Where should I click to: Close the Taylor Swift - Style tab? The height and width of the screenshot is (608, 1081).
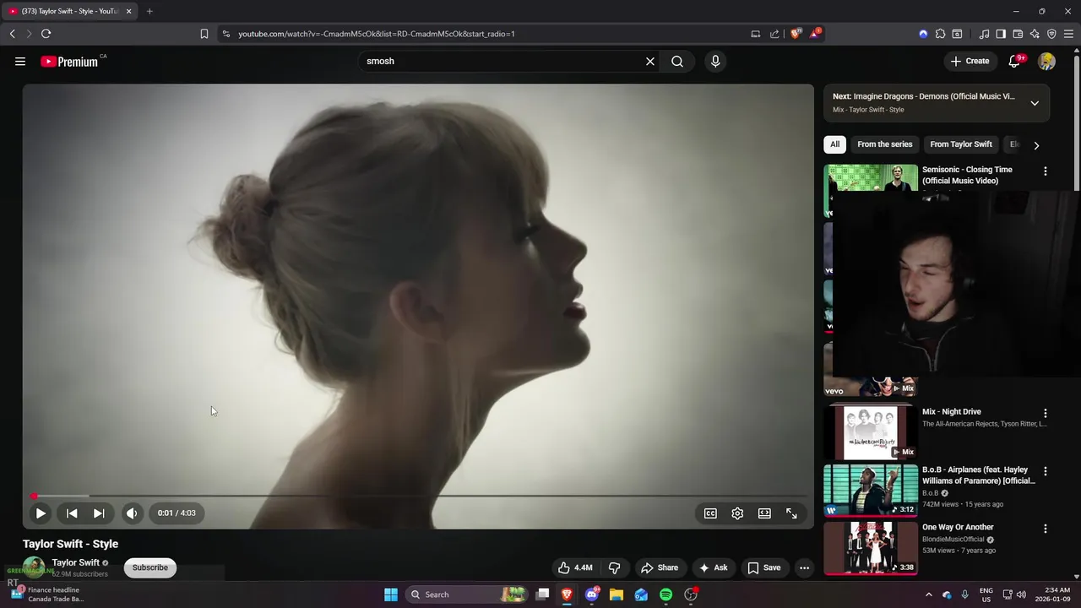(128, 11)
